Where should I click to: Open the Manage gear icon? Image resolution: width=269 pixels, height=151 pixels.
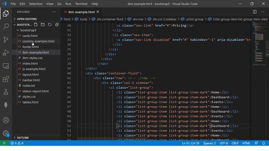click(5, 133)
